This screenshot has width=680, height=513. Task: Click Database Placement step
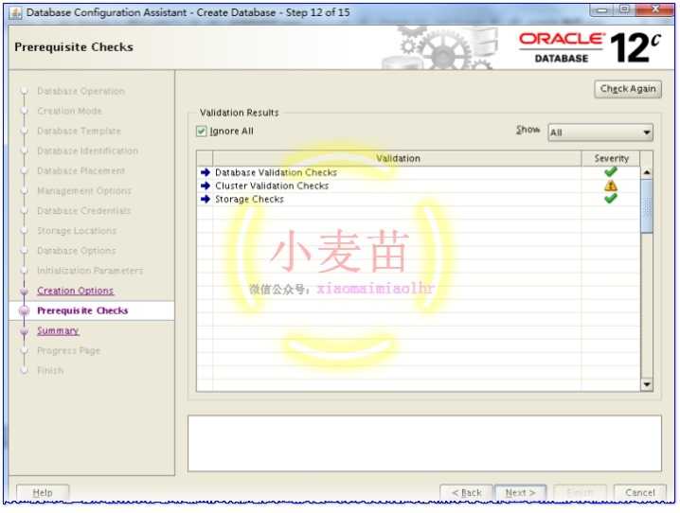coord(81,170)
